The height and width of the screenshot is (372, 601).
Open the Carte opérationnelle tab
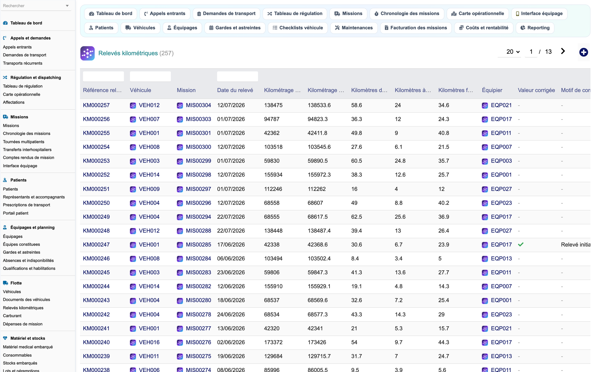coord(478,14)
